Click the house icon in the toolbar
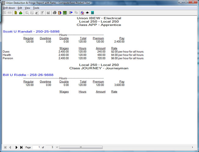Viewport: 199px width, 152px height. point(82,13)
